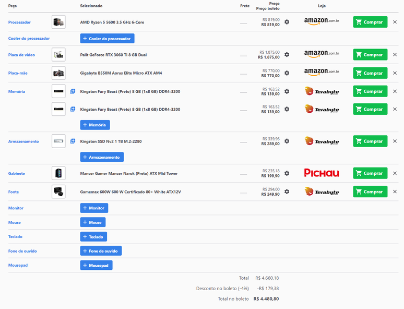Remove the Processador row with X icon

point(395,22)
